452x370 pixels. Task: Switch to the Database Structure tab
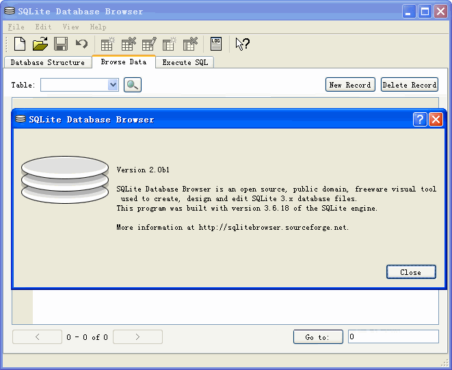tap(48, 62)
